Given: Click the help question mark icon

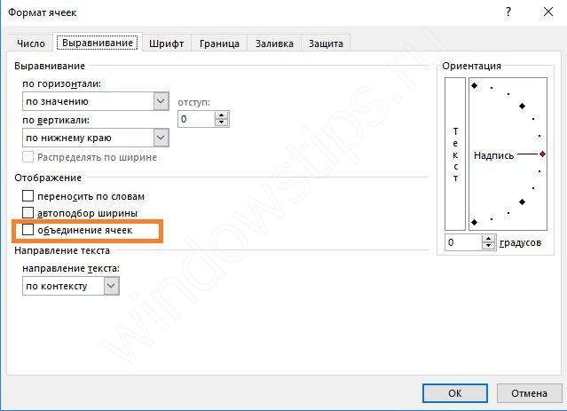Looking at the screenshot, I should pos(508,12).
